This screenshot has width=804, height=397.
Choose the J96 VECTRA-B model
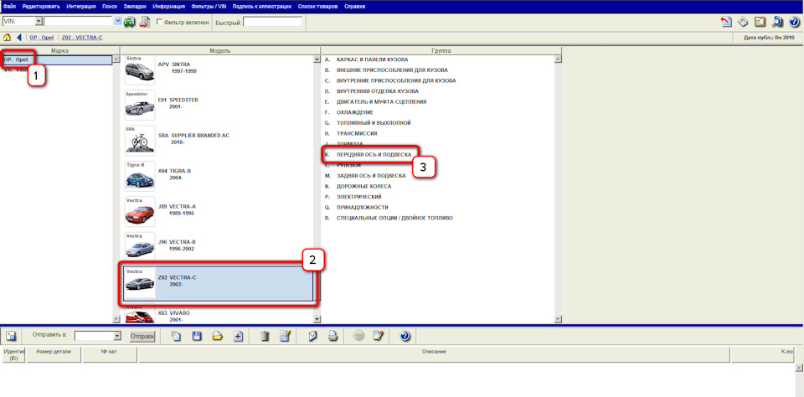[219, 247]
